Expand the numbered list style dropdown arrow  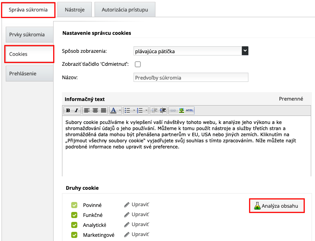coord(146,111)
